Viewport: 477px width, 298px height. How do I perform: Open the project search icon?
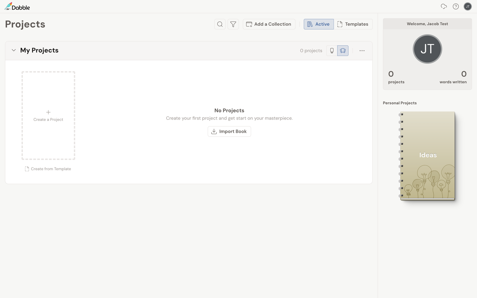point(220,24)
